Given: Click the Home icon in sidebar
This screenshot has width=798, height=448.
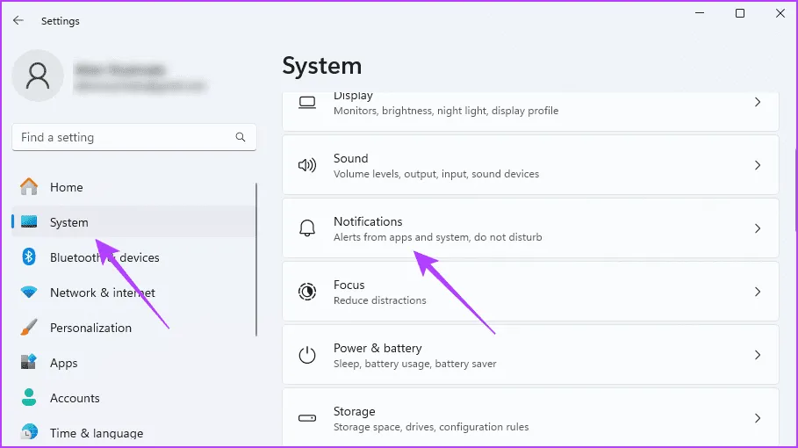Looking at the screenshot, I should pos(29,187).
